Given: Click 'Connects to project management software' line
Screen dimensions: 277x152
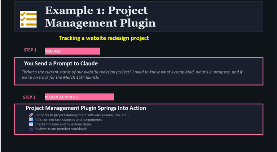Looking at the screenshot, I should (x=81, y=115).
